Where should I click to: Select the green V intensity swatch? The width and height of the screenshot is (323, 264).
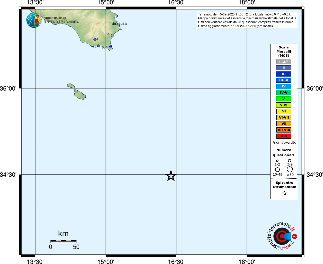tap(284, 99)
